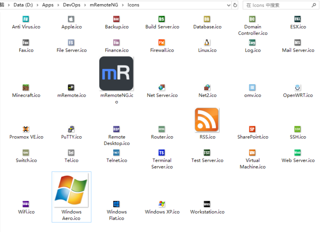Select the large mRemoteNG.ico thumbnail
Image resolution: width=322 pixels, height=232 pixels.
[x=117, y=74]
